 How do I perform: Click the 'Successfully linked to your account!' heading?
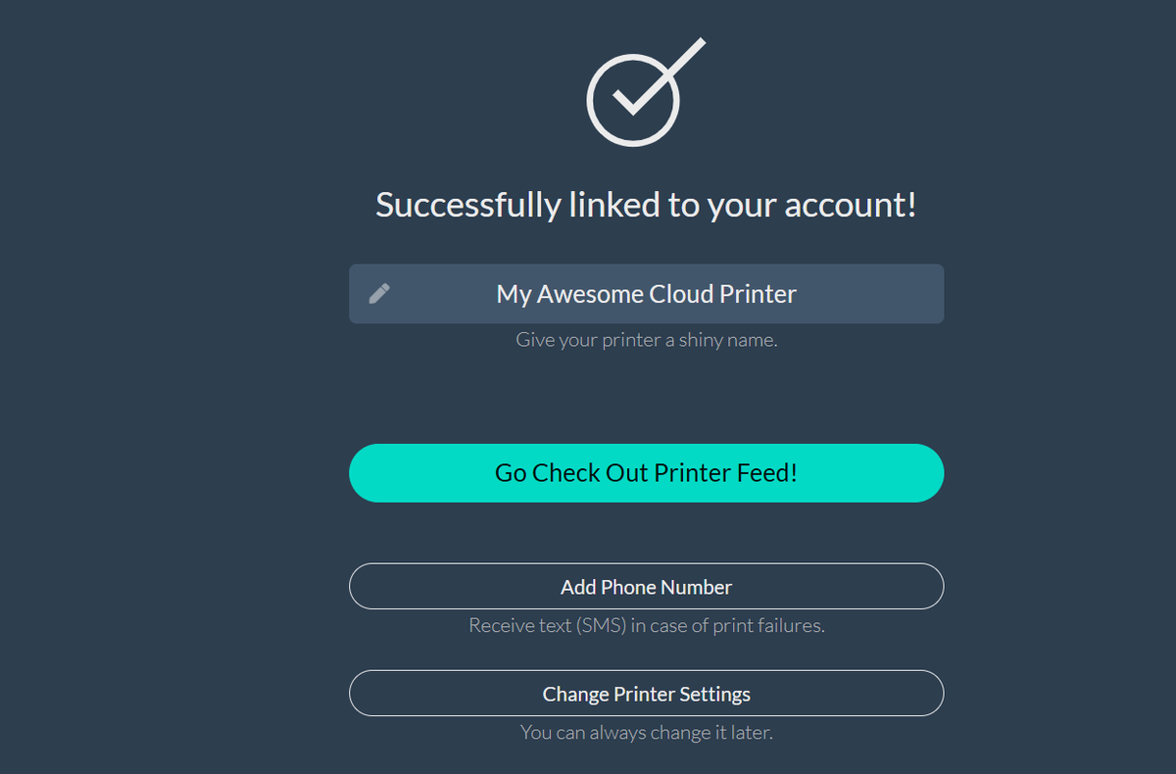(x=647, y=205)
